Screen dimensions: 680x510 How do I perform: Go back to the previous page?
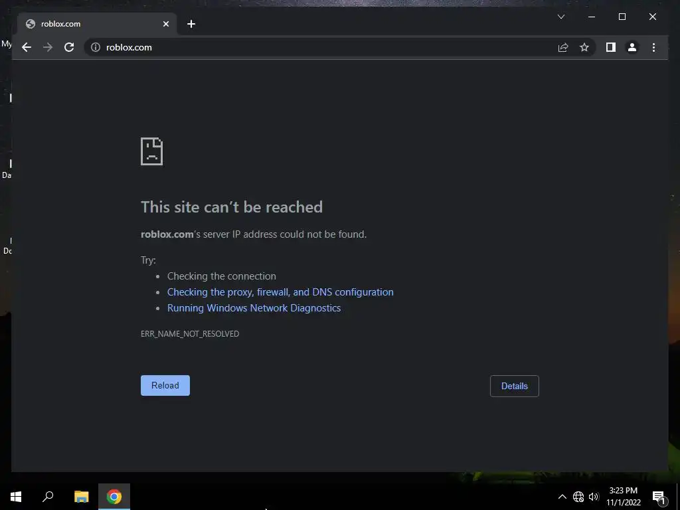coord(27,47)
